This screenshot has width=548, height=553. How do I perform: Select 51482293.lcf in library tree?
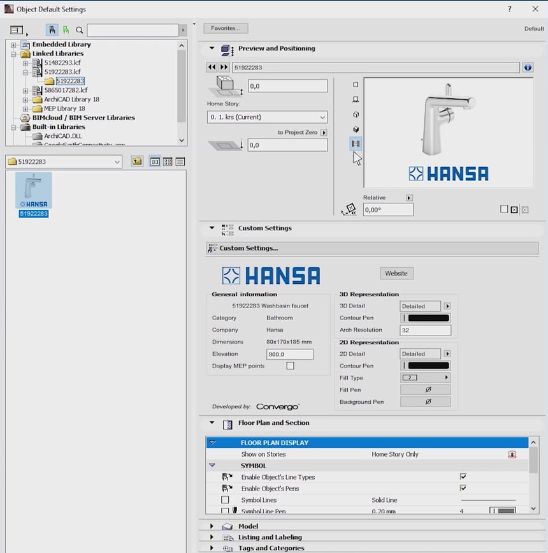pyautogui.click(x=62, y=63)
